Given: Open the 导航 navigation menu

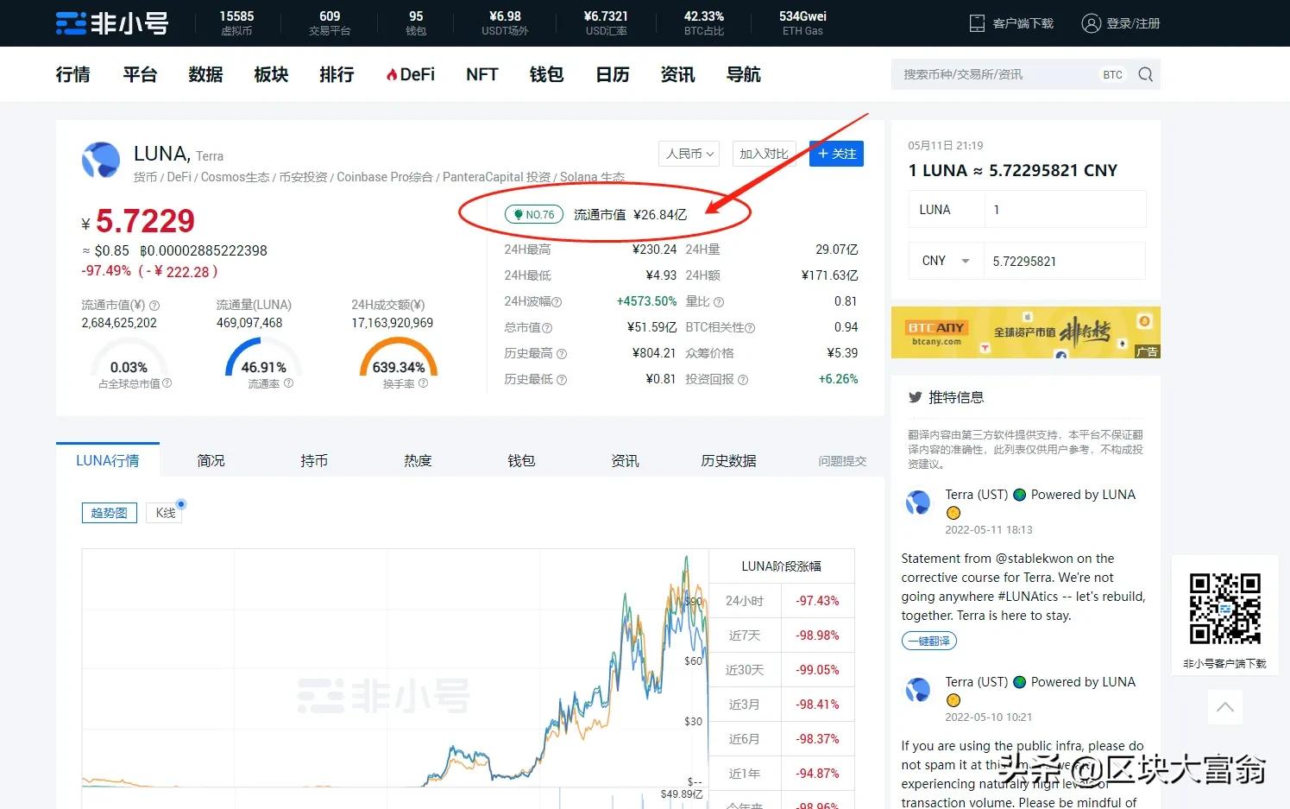Looking at the screenshot, I should pos(744,75).
